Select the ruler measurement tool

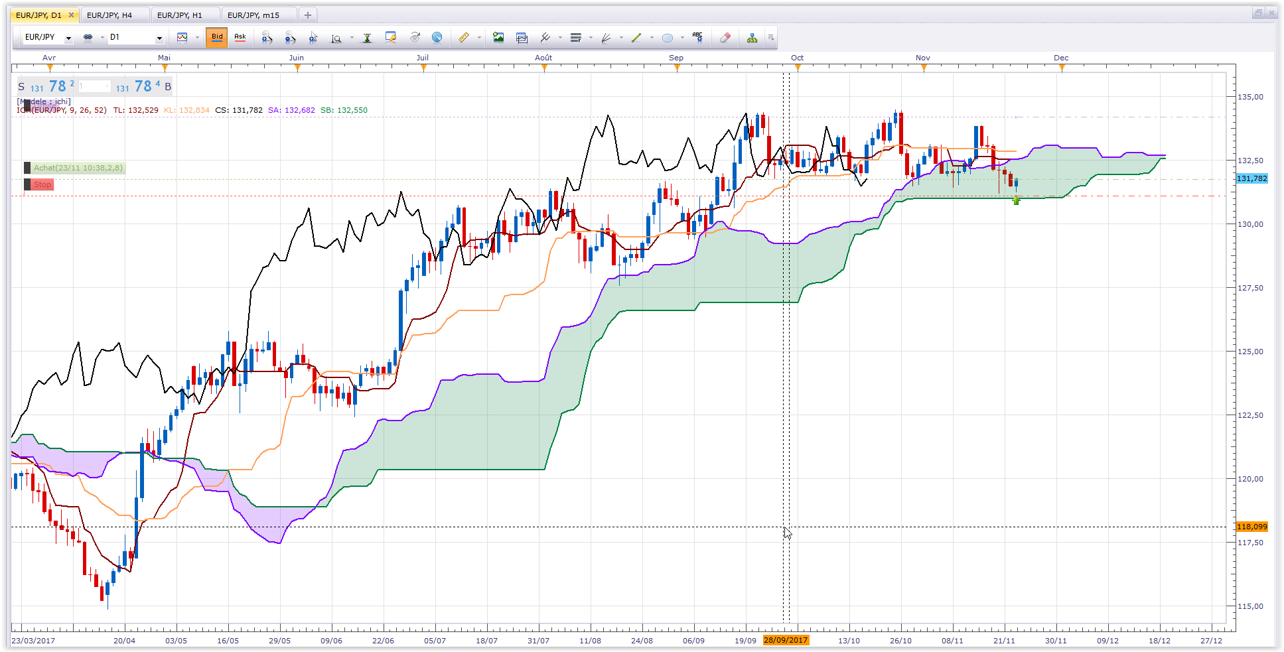[x=464, y=38]
